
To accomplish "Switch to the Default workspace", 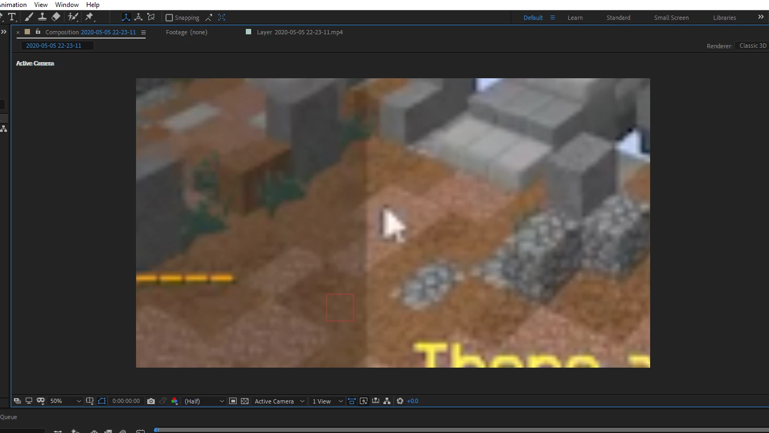I will point(533,18).
